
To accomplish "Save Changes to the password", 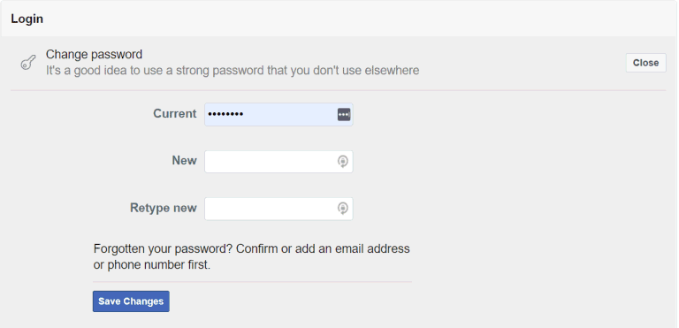I will [131, 301].
